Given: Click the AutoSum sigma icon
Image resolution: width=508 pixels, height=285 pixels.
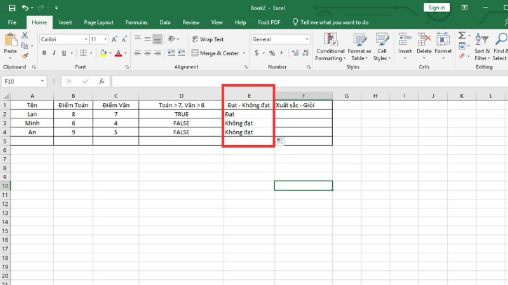Looking at the screenshot, I should [462, 35].
